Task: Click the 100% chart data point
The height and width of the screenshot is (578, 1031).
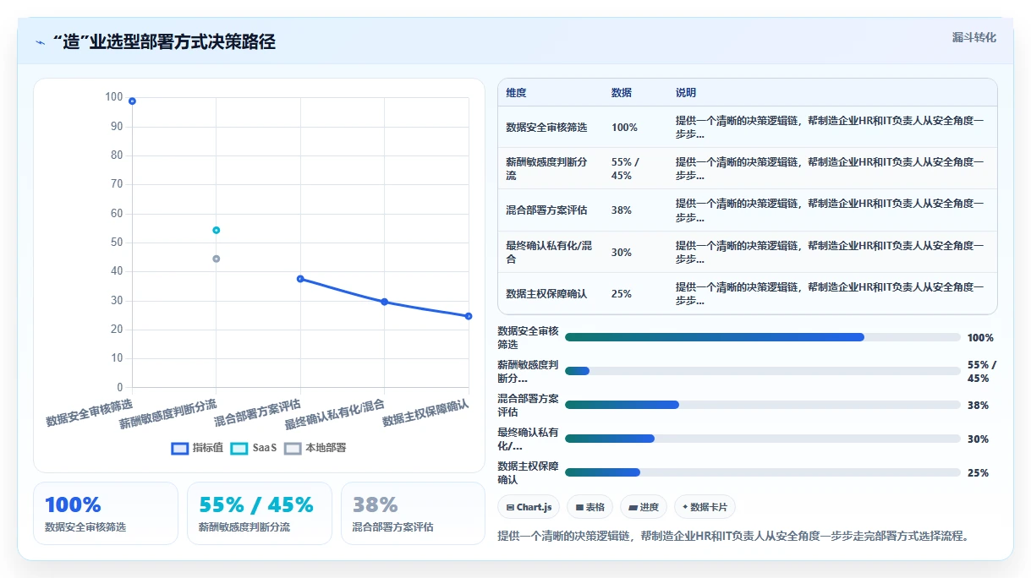Action: [132, 101]
